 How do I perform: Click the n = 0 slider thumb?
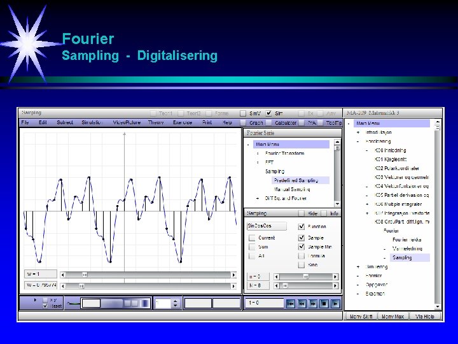[x=305, y=276]
